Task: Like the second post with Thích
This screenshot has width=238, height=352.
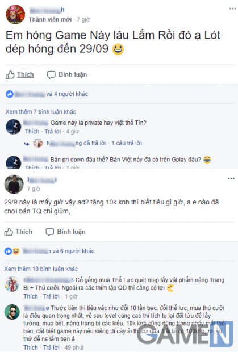Action: click(18, 232)
